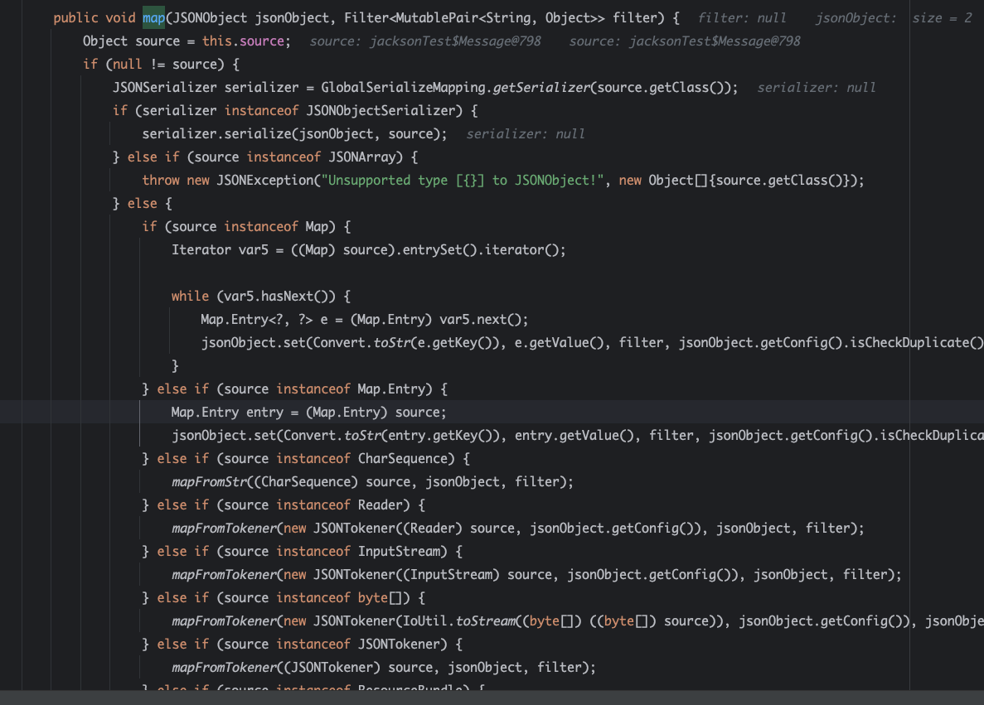Click the highlighted map method name

click(x=153, y=17)
